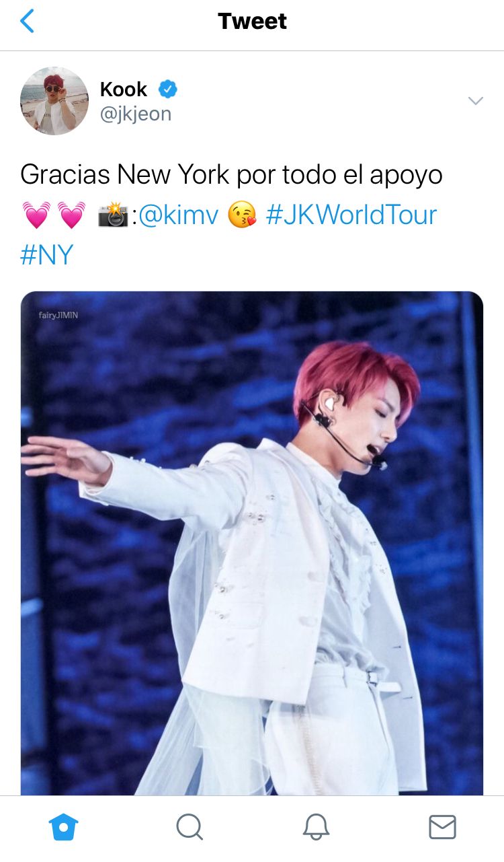Click the tweet text body

tap(232, 215)
